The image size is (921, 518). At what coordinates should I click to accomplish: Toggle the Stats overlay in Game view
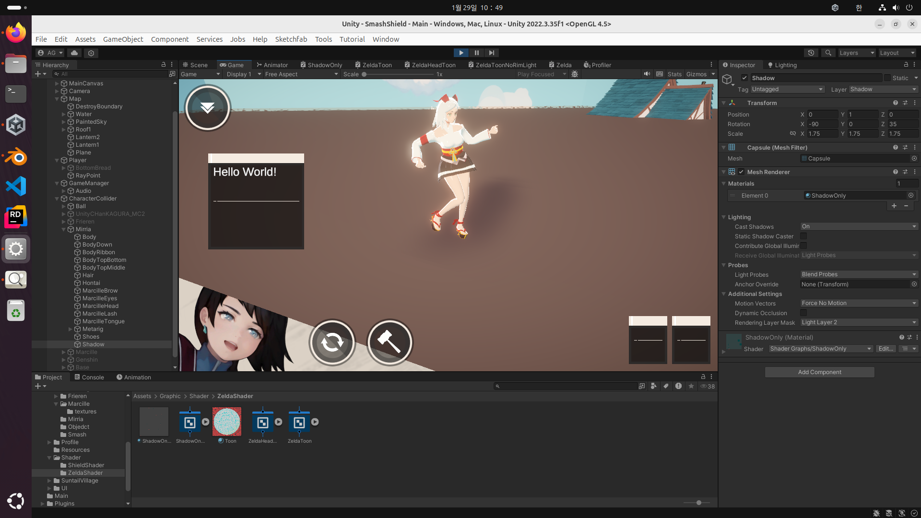[674, 74]
